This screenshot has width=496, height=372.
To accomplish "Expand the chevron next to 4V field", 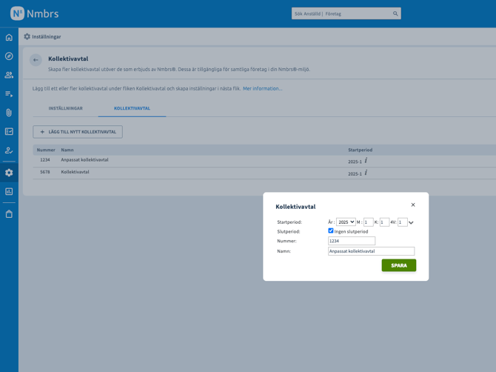I will coord(411,222).
